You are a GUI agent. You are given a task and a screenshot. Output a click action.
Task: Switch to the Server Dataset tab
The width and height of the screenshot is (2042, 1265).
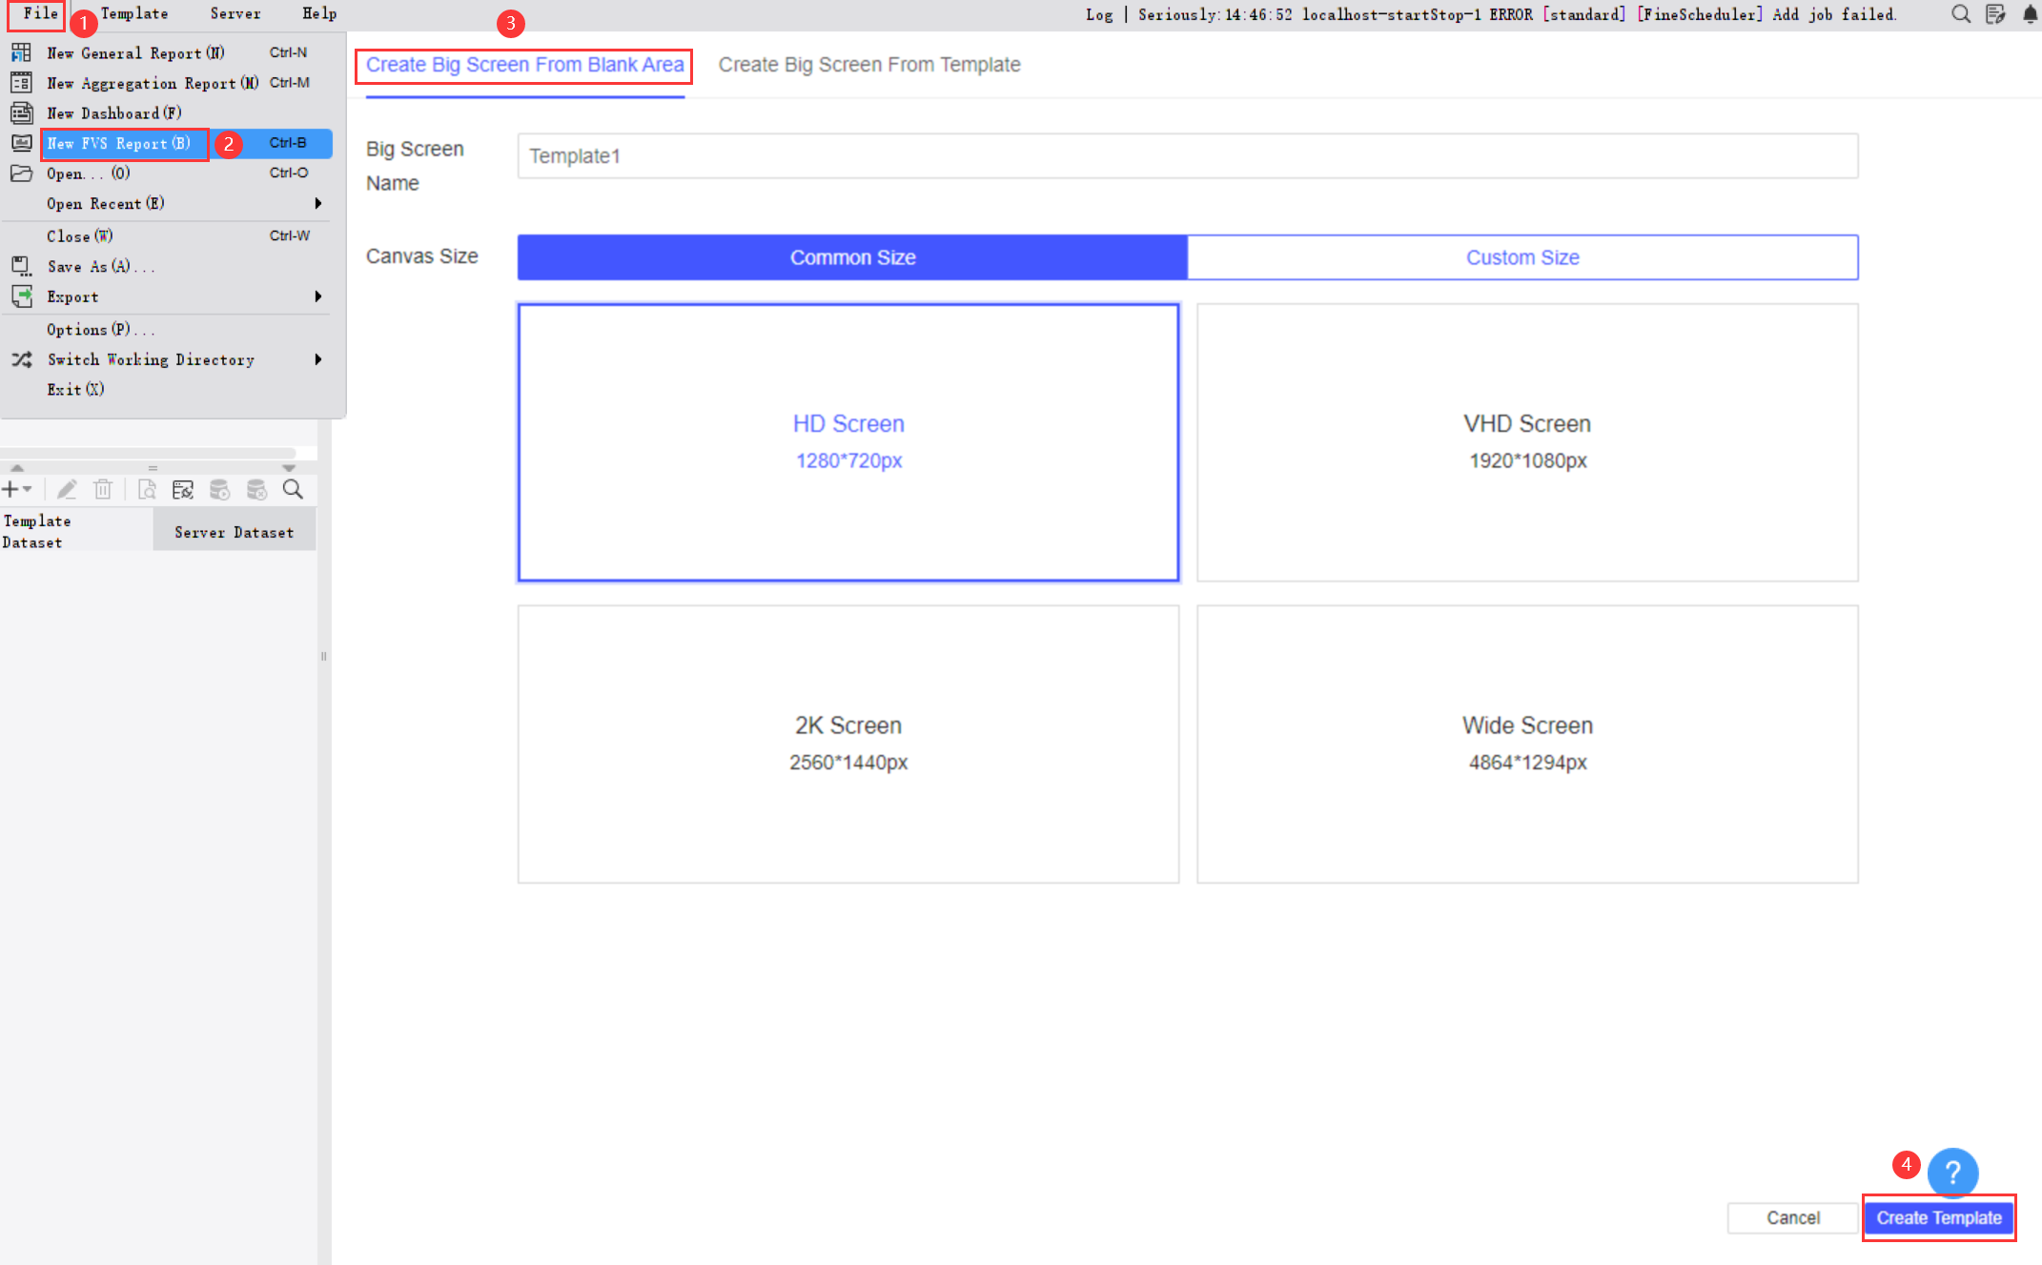(234, 530)
